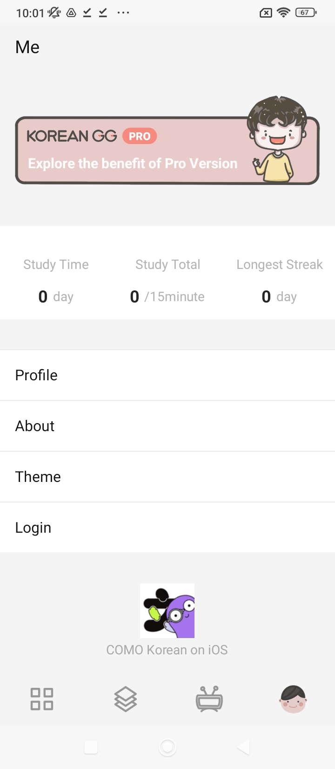Tap the Study Time stat
Viewport: 335px width, 769px height.
(x=56, y=281)
